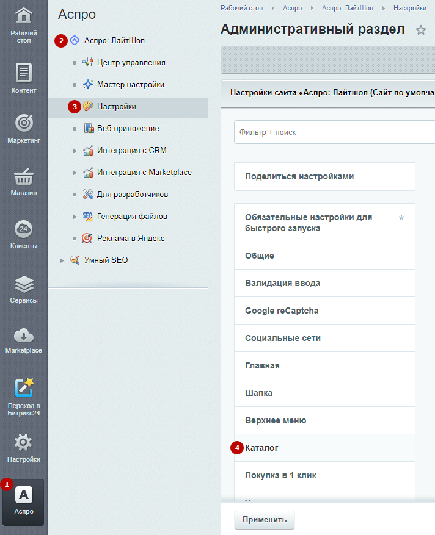Switch to the Главная settings tab
The width and height of the screenshot is (435, 535).
pyautogui.click(x=324, y=366)
